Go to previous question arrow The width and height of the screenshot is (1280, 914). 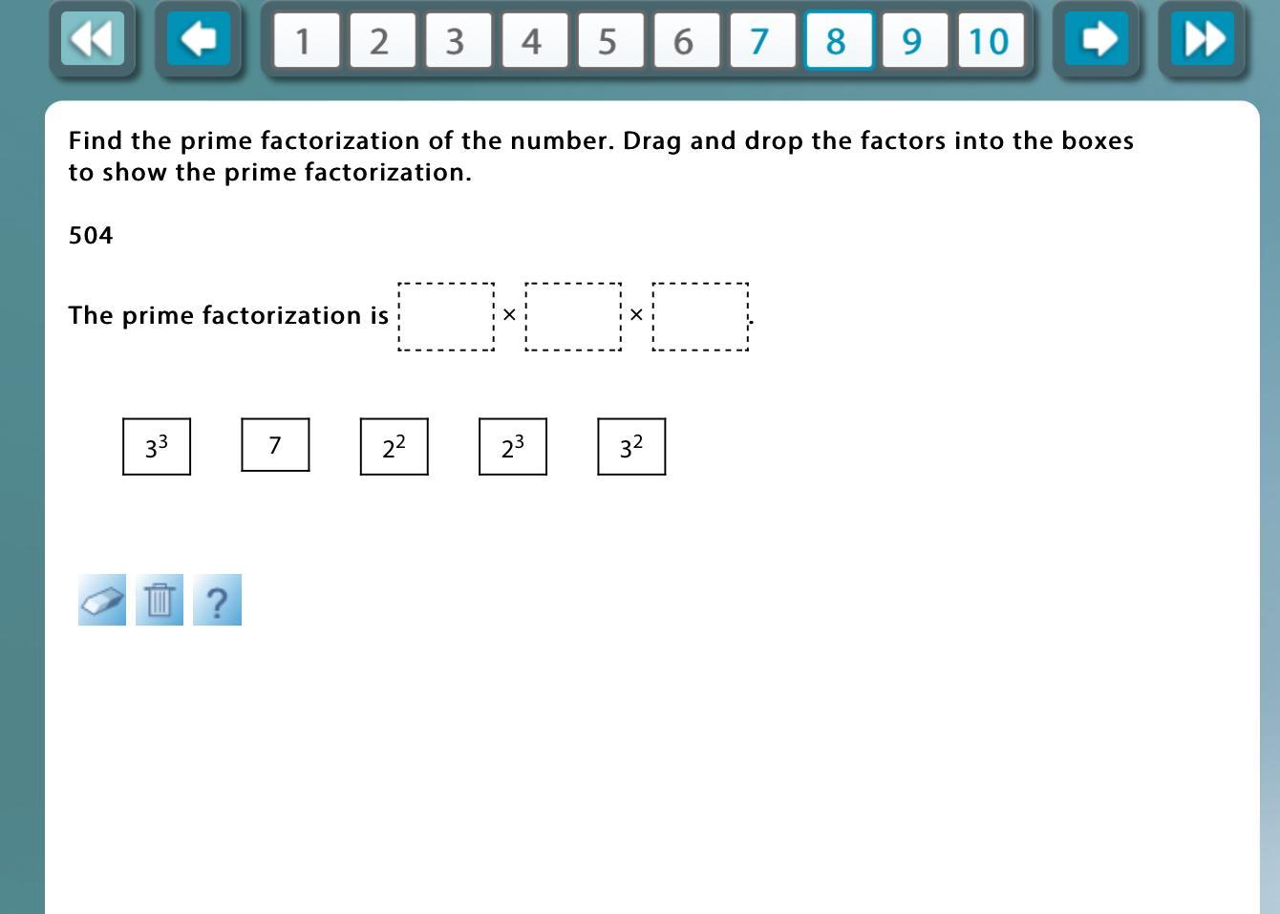point(199,40)
